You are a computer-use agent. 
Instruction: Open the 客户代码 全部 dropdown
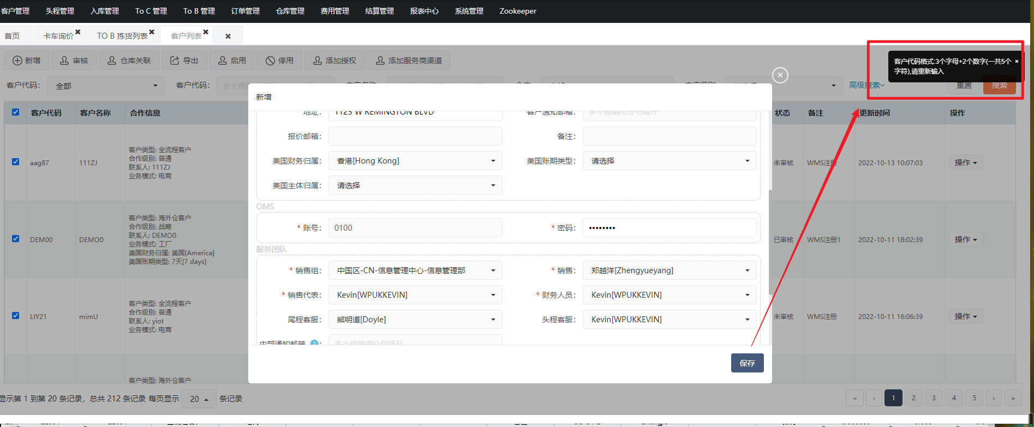106,86
